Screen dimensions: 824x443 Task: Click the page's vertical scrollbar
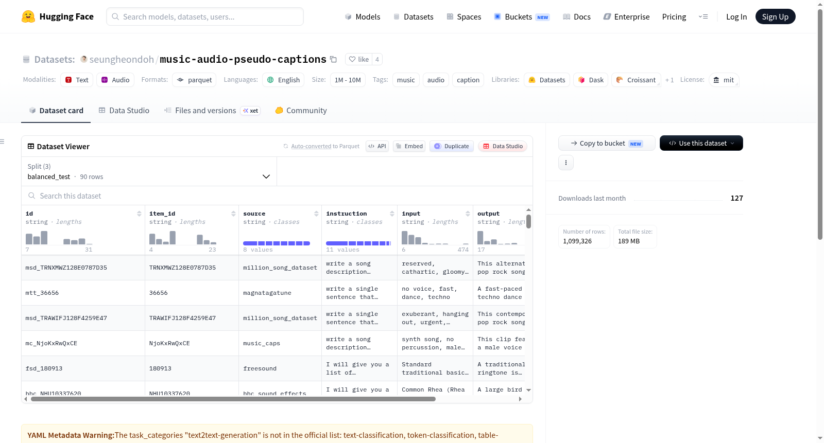click(x=820, y=123)
